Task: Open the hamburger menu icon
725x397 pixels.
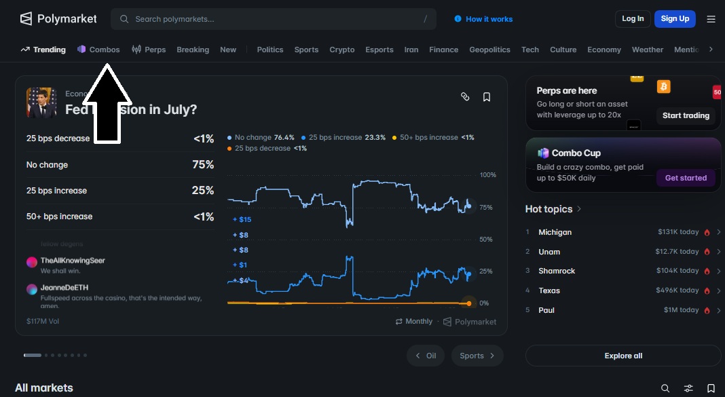Action: [x=711, y=19]
